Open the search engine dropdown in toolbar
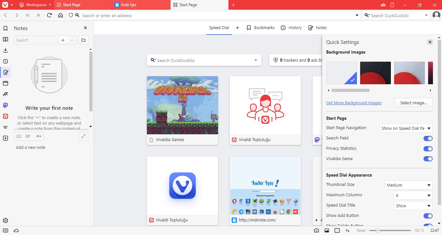The image size is (442, 235). (x=426, y=15)
